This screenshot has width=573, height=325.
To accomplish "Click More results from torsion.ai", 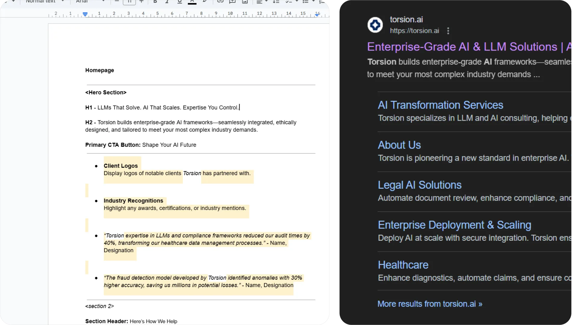I will [430, 304].
